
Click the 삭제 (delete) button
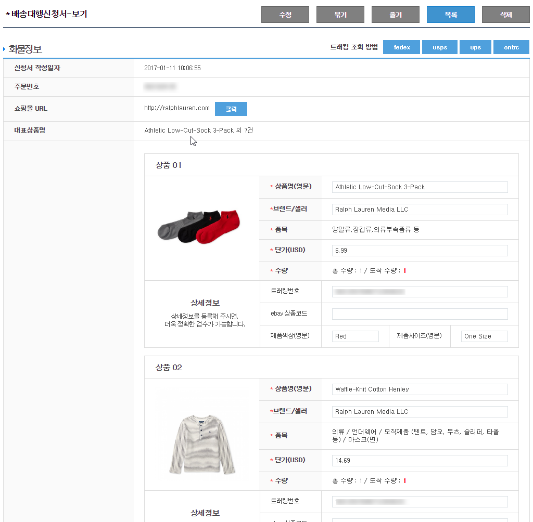tap(505, 15)
